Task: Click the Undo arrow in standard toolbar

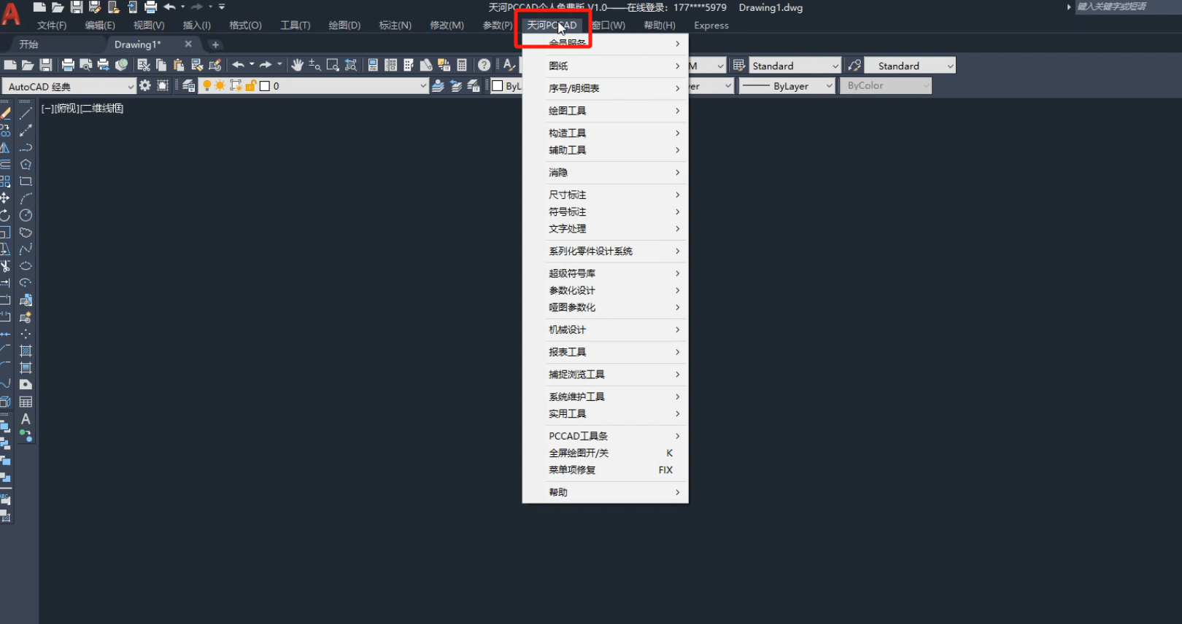Action: coord(238,65)
